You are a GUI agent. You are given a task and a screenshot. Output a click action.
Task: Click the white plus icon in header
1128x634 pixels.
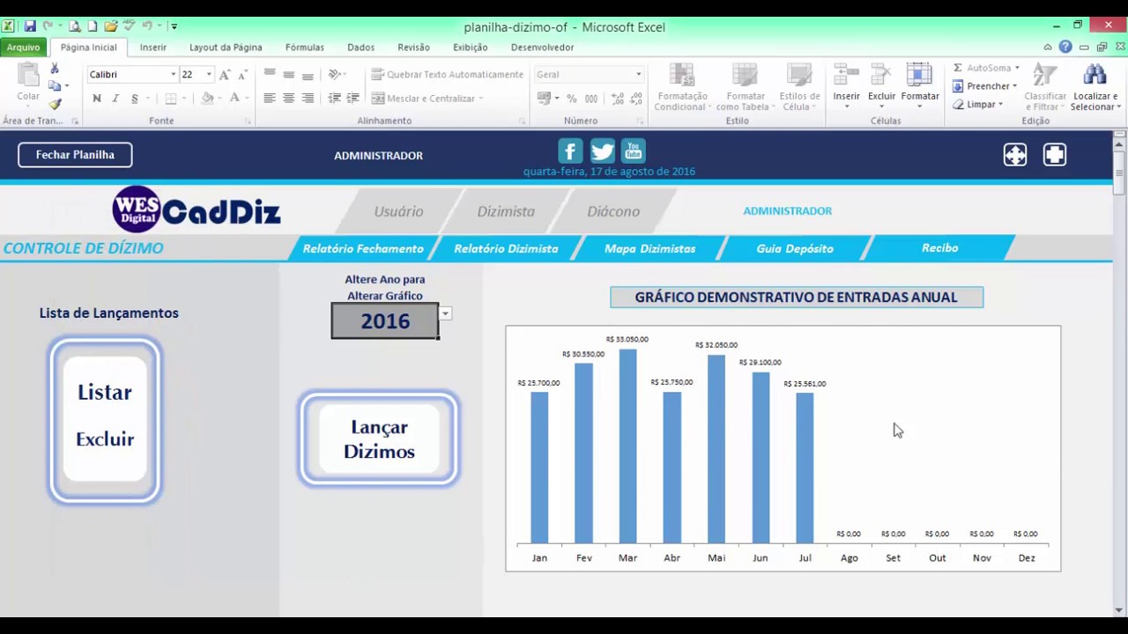tap(1055, 155)
